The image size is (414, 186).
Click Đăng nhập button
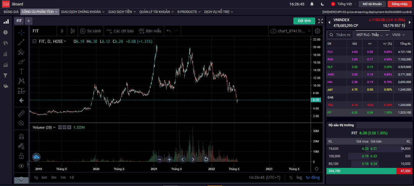400,4
